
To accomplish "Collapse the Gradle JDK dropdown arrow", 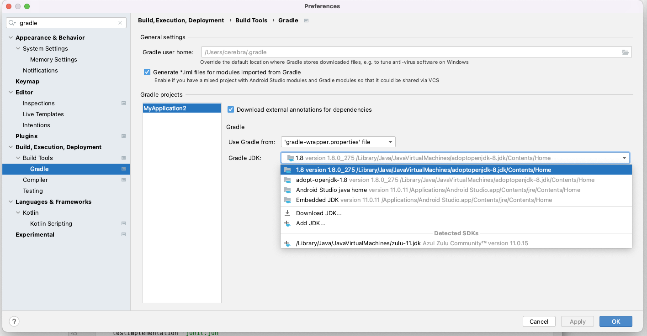I will (624, 158).
